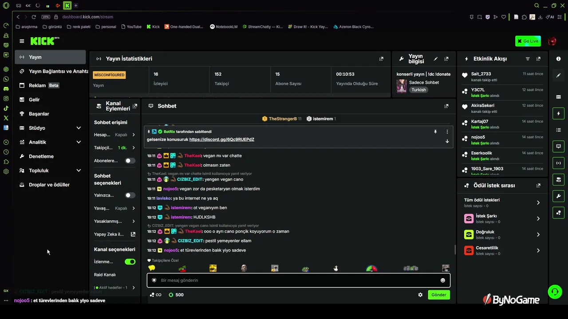Open the Hesap Kapalı setting

pos(114,135)
